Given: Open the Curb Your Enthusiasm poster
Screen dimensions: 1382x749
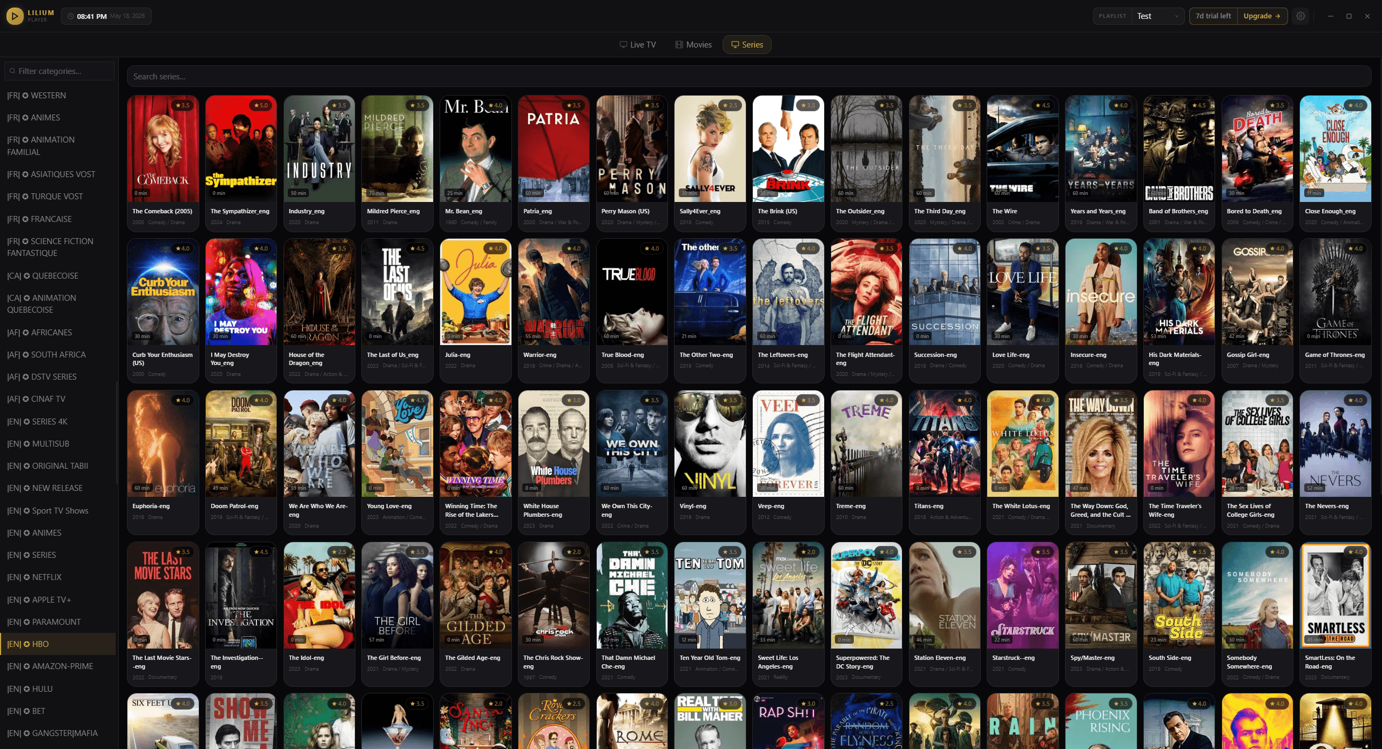Looking at the screenshot, I should point(163,292).
